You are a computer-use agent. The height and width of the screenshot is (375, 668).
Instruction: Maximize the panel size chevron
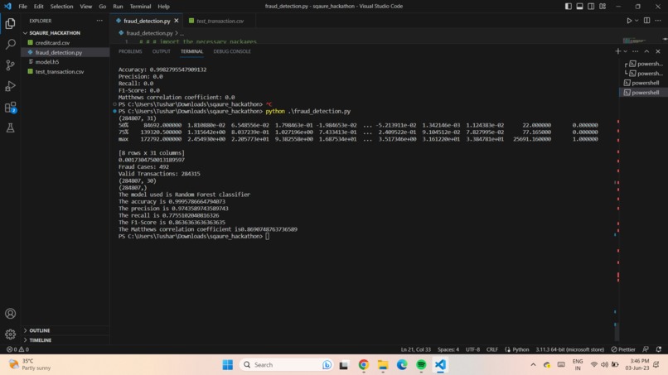[646, 51]
